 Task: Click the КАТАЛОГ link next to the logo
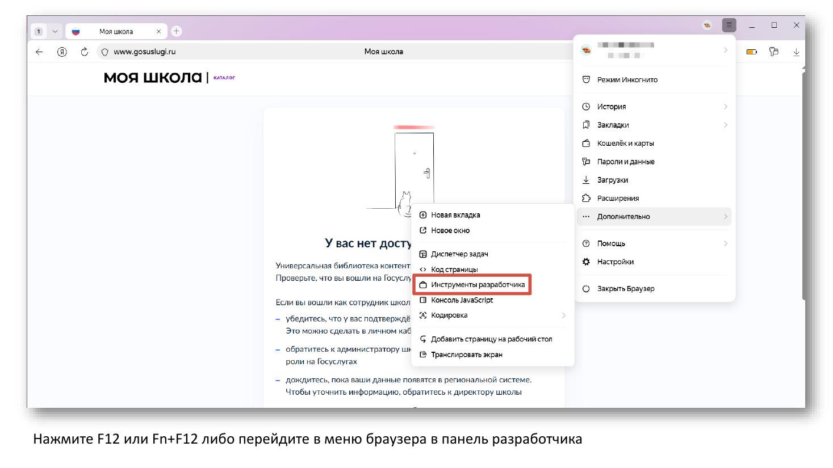224,78
